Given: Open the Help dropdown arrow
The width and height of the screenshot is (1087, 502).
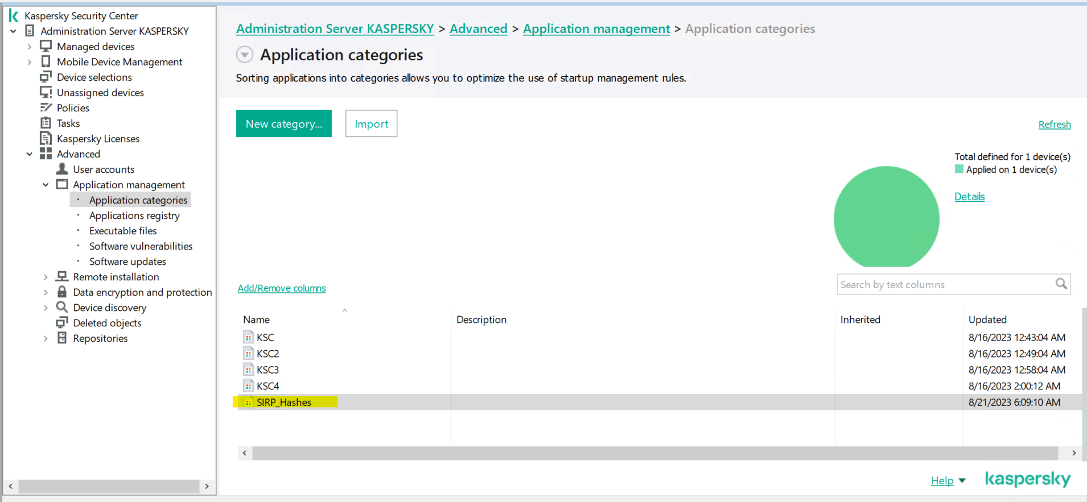Looking at the screenshot, I should pyautogui.click(x=962, y=481).
